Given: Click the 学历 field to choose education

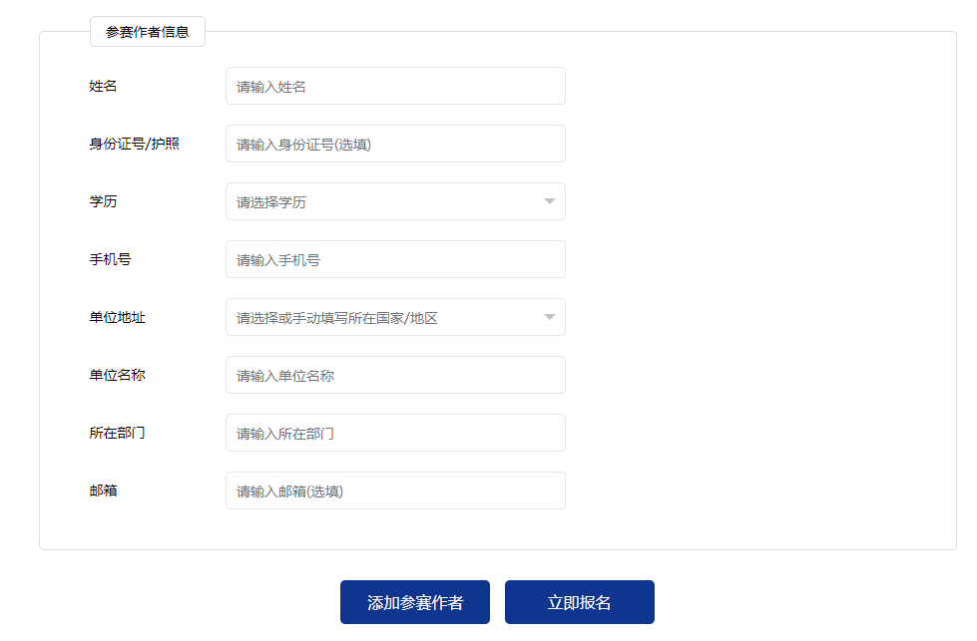Looking at the screenshot, I should (394, 201).
